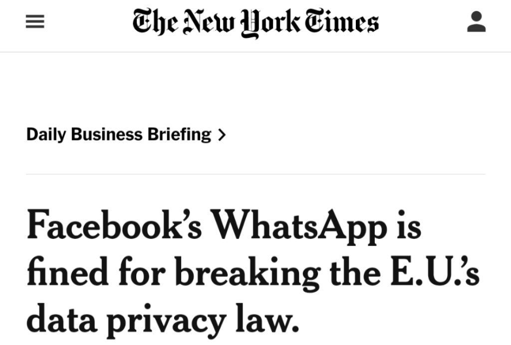Click the divider line below Daily Business Briefing
The image size is (511, 345).
pos(255,174)
